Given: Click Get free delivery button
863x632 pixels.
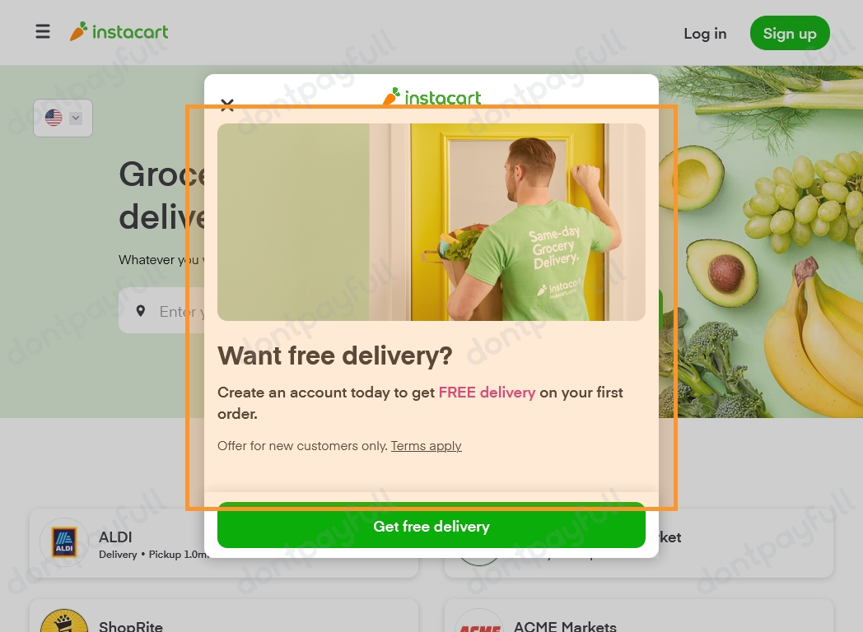Looking at the screenshot, I should click(431, 525).
